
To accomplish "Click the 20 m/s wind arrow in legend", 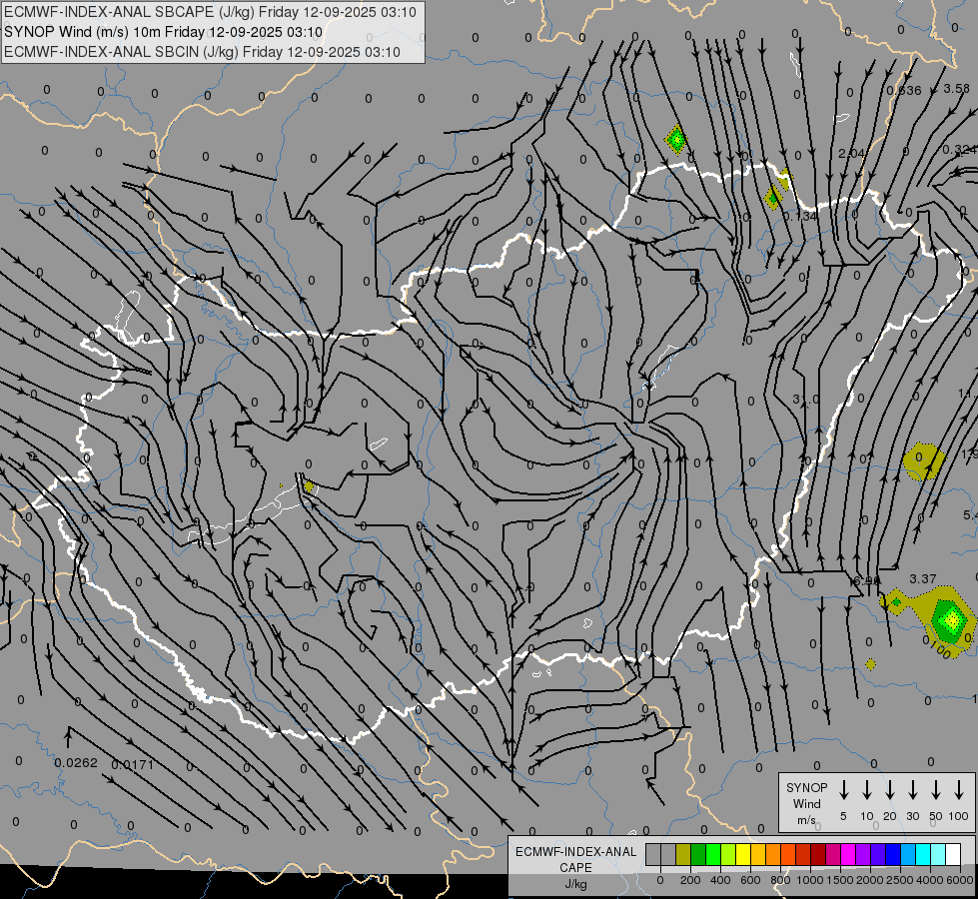I will click(x=890, y=790).
